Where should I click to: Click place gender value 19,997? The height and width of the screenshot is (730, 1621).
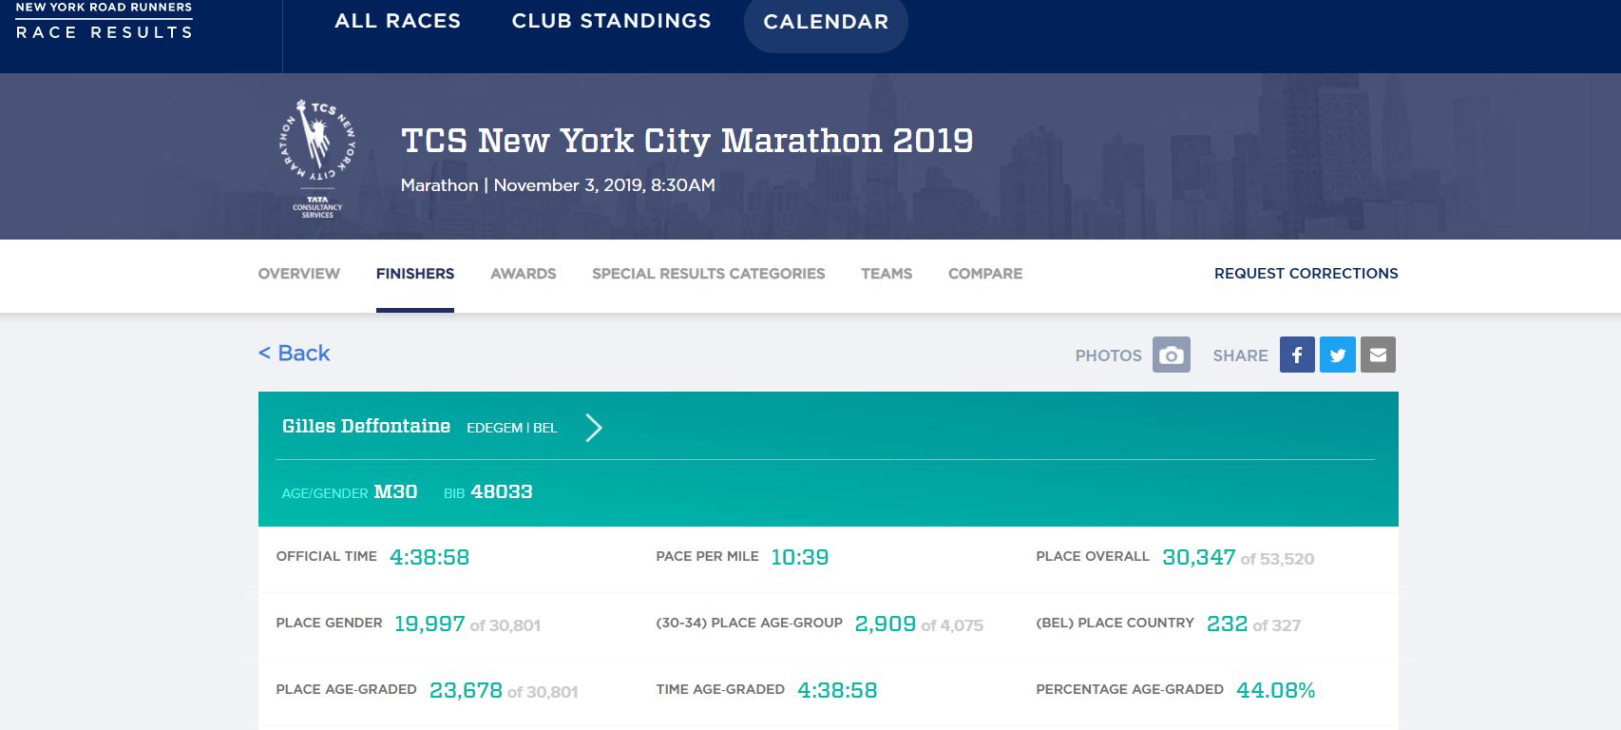429,624
